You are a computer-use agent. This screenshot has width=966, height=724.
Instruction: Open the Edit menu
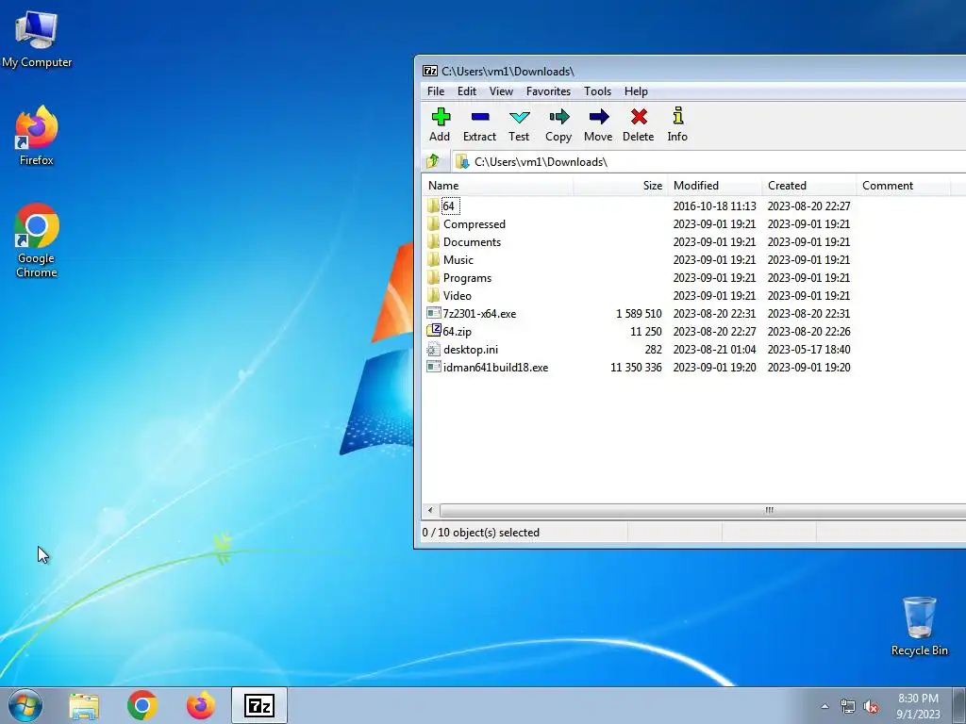click(466, 91)
